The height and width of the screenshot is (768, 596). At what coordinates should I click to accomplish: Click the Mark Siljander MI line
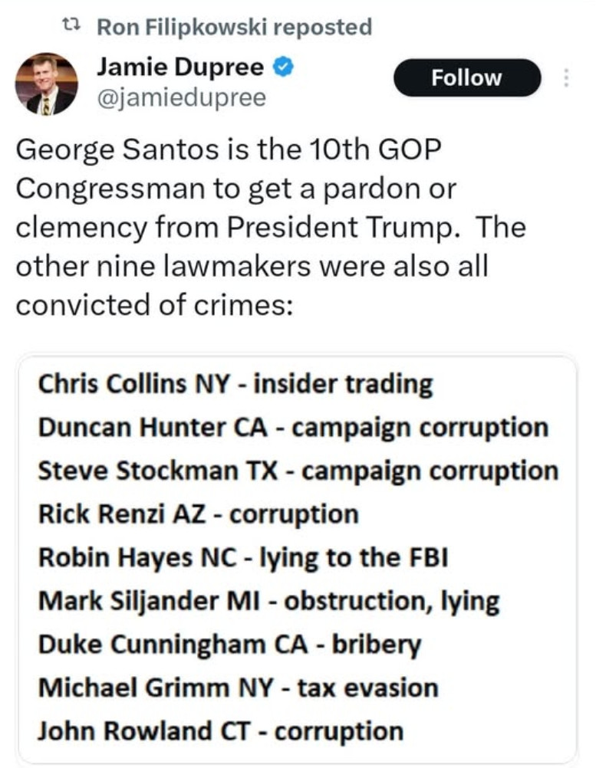(x=269, y=601)
